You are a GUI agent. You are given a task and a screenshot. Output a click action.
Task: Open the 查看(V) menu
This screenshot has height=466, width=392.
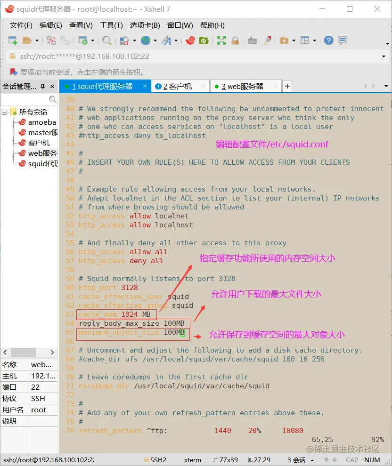[x=81, y=25]
